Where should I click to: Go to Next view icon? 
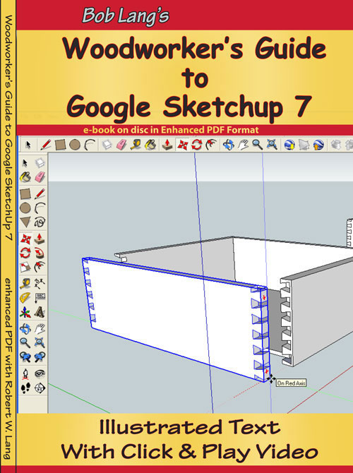click(x=40, y=357)
